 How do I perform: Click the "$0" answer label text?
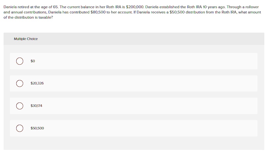pyautogui.click(x=33, y=61)
